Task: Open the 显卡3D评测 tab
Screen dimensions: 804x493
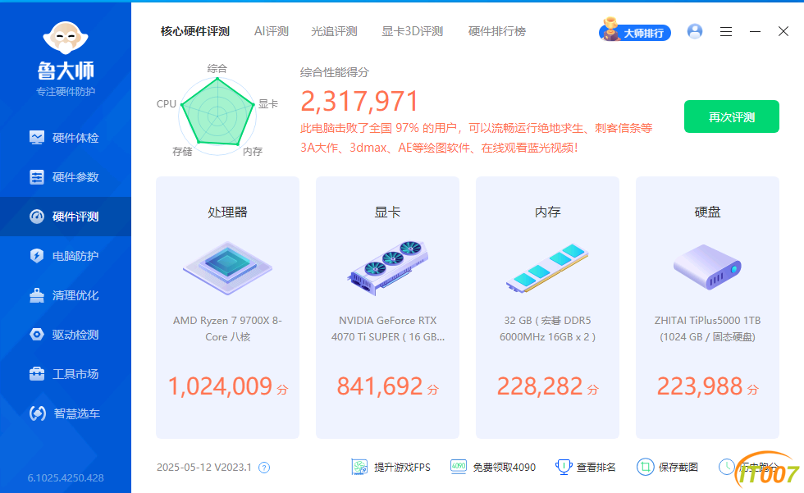Action: (412, 31)
